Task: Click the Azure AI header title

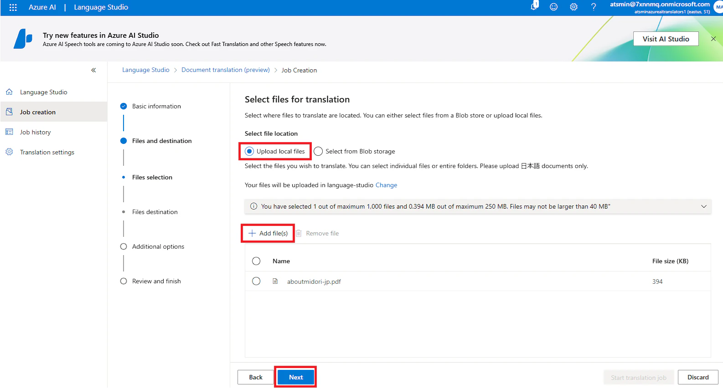Action: pos(42,7)
